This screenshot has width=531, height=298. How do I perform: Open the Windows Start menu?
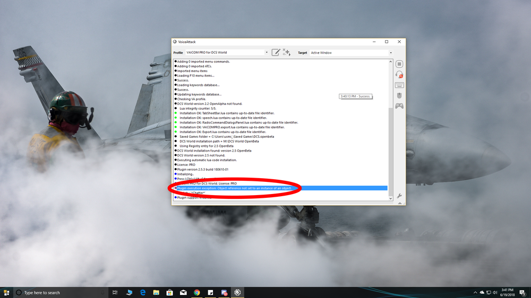[6, 292]
